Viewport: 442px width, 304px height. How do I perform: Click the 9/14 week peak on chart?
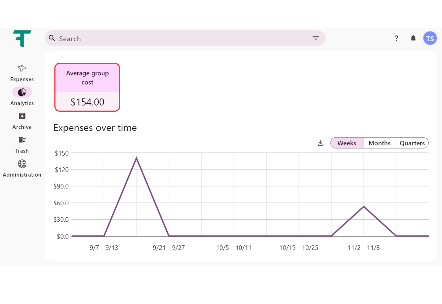pyautogui.click(x=136, y=158)
